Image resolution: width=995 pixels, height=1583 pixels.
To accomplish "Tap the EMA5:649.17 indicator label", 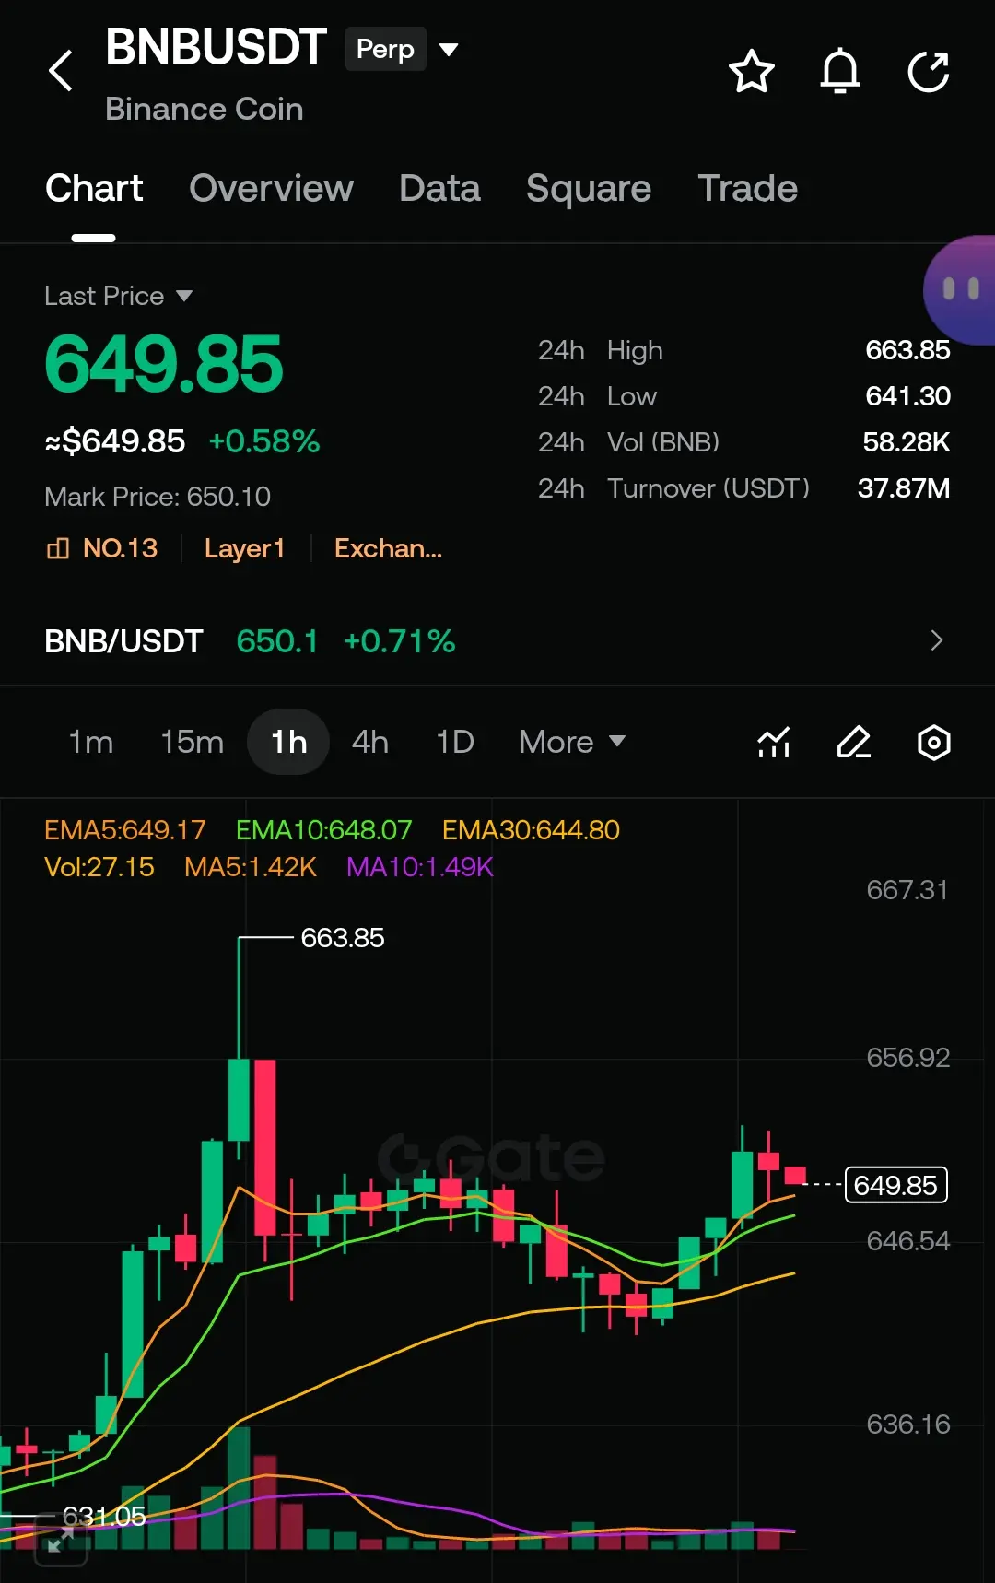I will coord(125,830).
